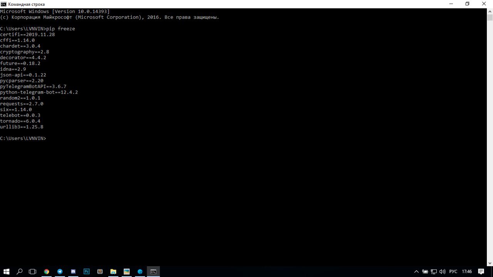Image resolution: width=493 pixels, height=277 pixels.
Task: Click the last empty C:\Users\LVNVIN> prompt
Action: pos(23,138)
